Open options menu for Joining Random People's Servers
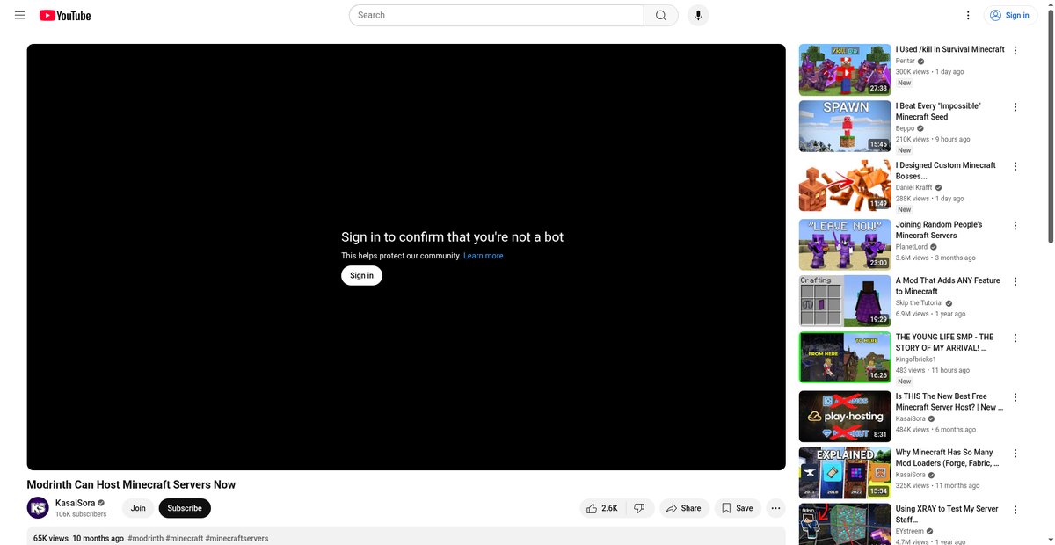 click(1015, 225)
